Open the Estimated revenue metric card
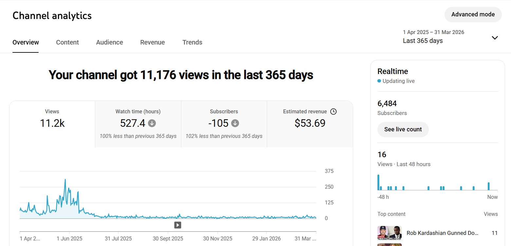 [x=310, y=124]
